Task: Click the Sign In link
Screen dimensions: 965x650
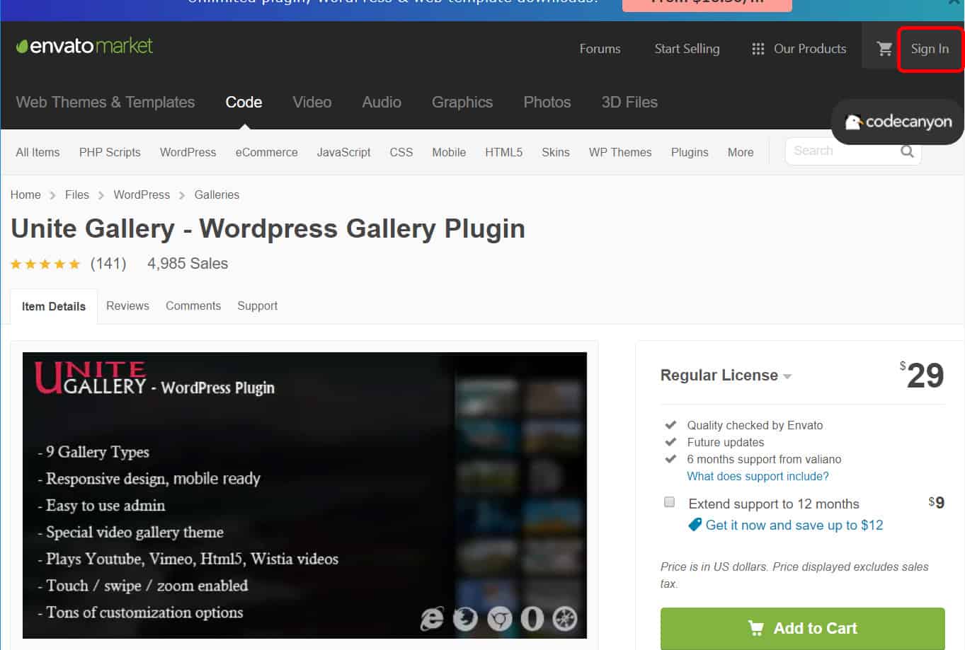Action: click(x=930, y=49)
